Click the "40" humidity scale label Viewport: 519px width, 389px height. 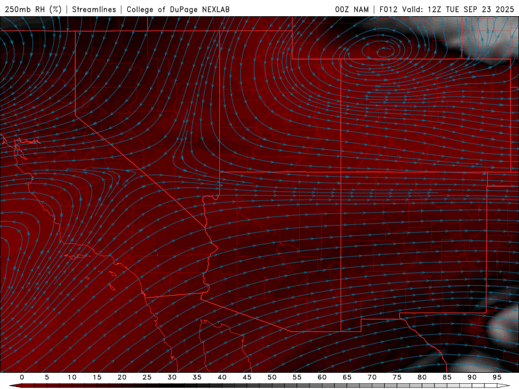tap(222, 377)
